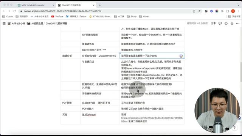Open Notion page three-dot options menu
This screenshot has width=242, height=136.
click(238, 23)
